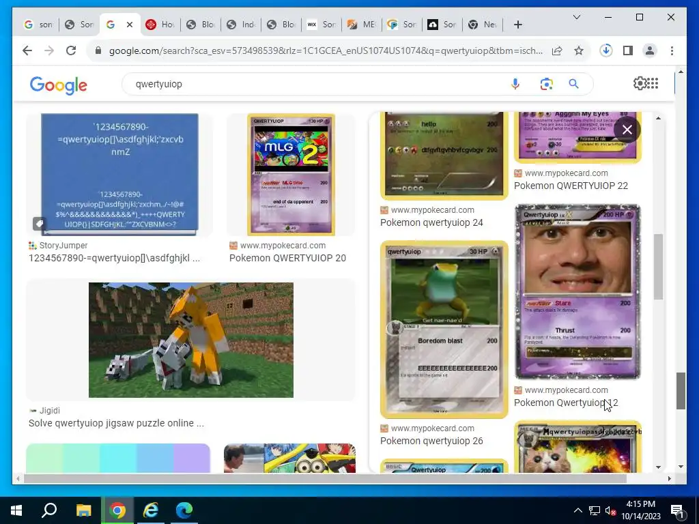
Task: Click the page vertical scrollbar thumb
Action: coord(681,391)
